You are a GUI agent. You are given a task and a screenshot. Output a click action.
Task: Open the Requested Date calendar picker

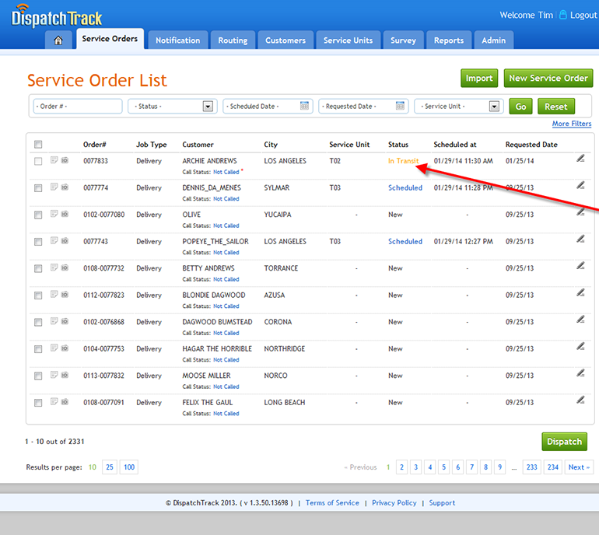401,107
